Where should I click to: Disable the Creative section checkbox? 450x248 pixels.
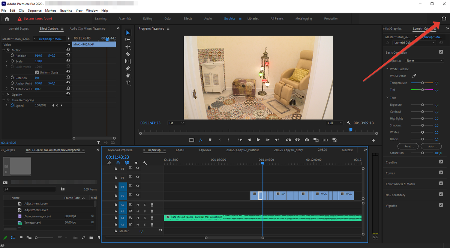point(441,162)
